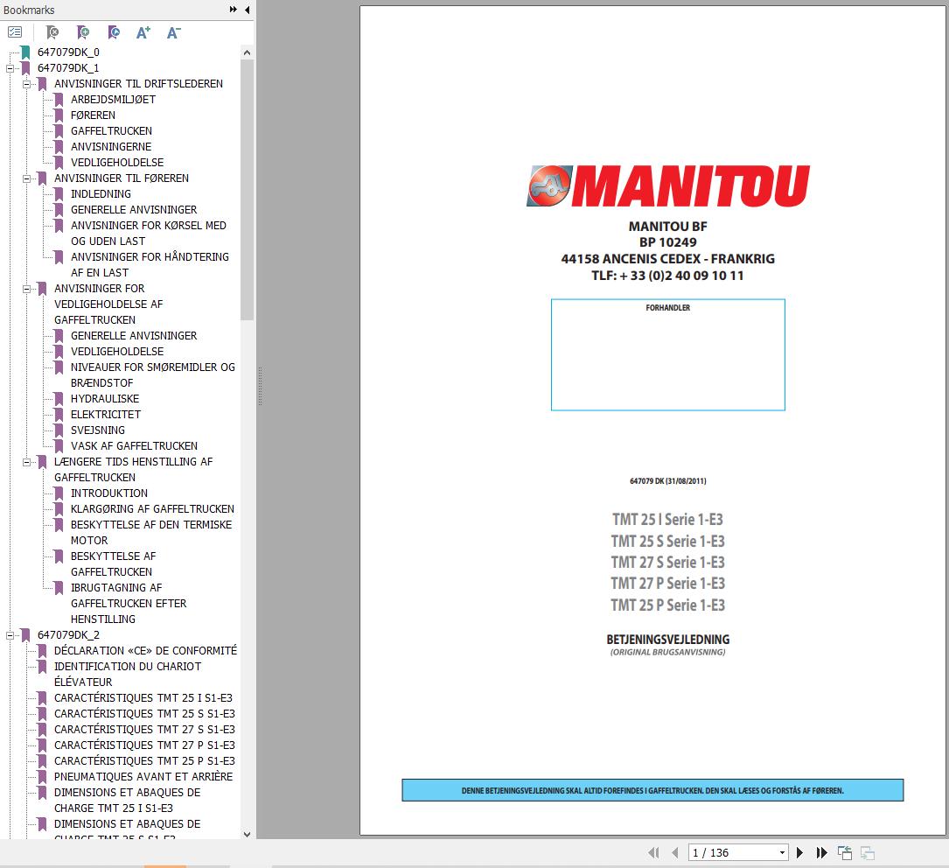Click the go-to bookmark arrow icon
This screenshot has width=949, height=868.
tap(113, 32)
